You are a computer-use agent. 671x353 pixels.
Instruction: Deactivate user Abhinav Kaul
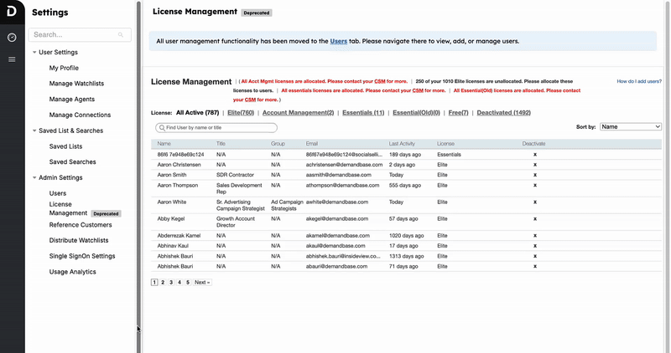535,246
